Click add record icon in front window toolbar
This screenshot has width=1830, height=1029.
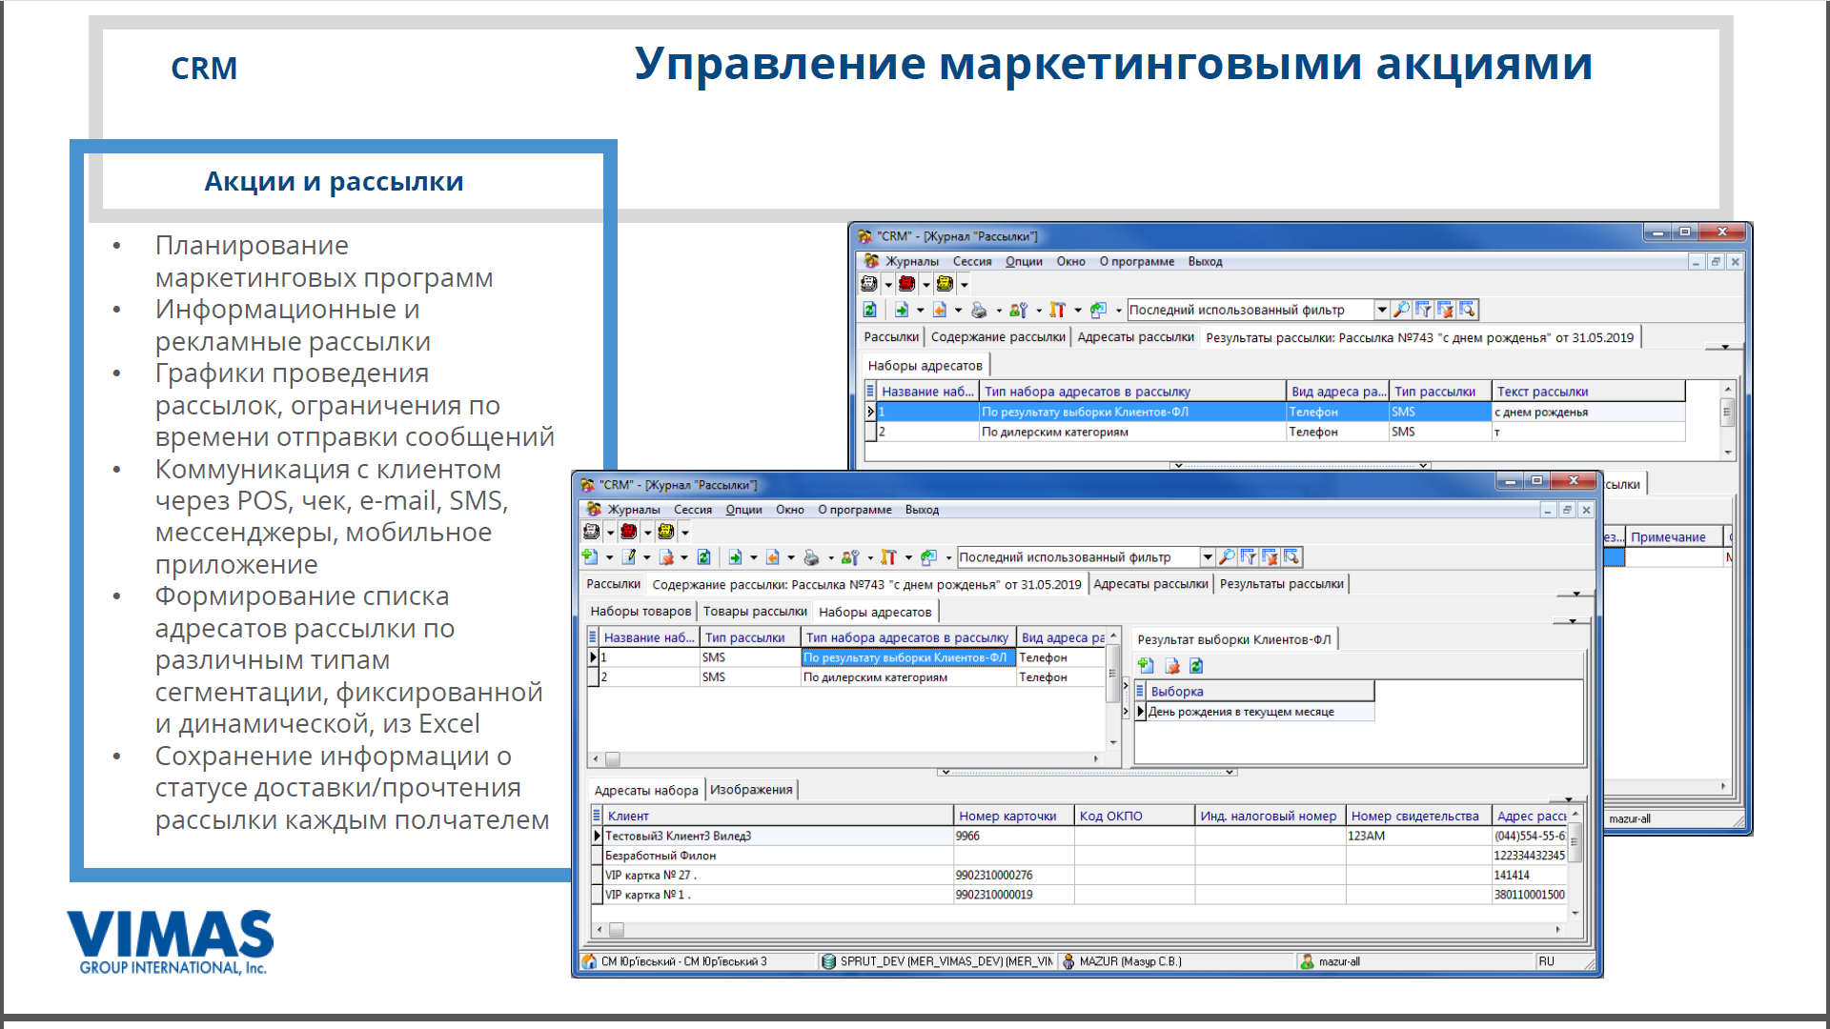(589, 557)
